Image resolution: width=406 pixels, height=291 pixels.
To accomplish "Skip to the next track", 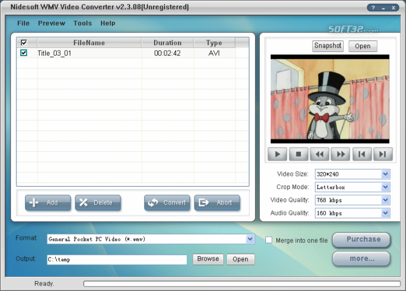I will [383, 154].
